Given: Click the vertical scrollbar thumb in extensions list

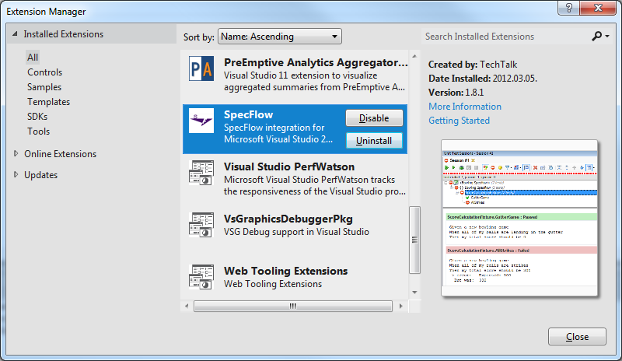Looking at the screenshot, I should pyautogui.click(x=414, y=240).
